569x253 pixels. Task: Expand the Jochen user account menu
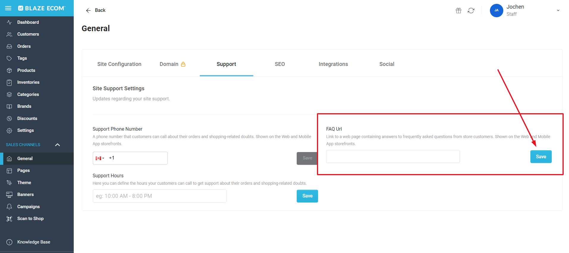pos(558,10)
